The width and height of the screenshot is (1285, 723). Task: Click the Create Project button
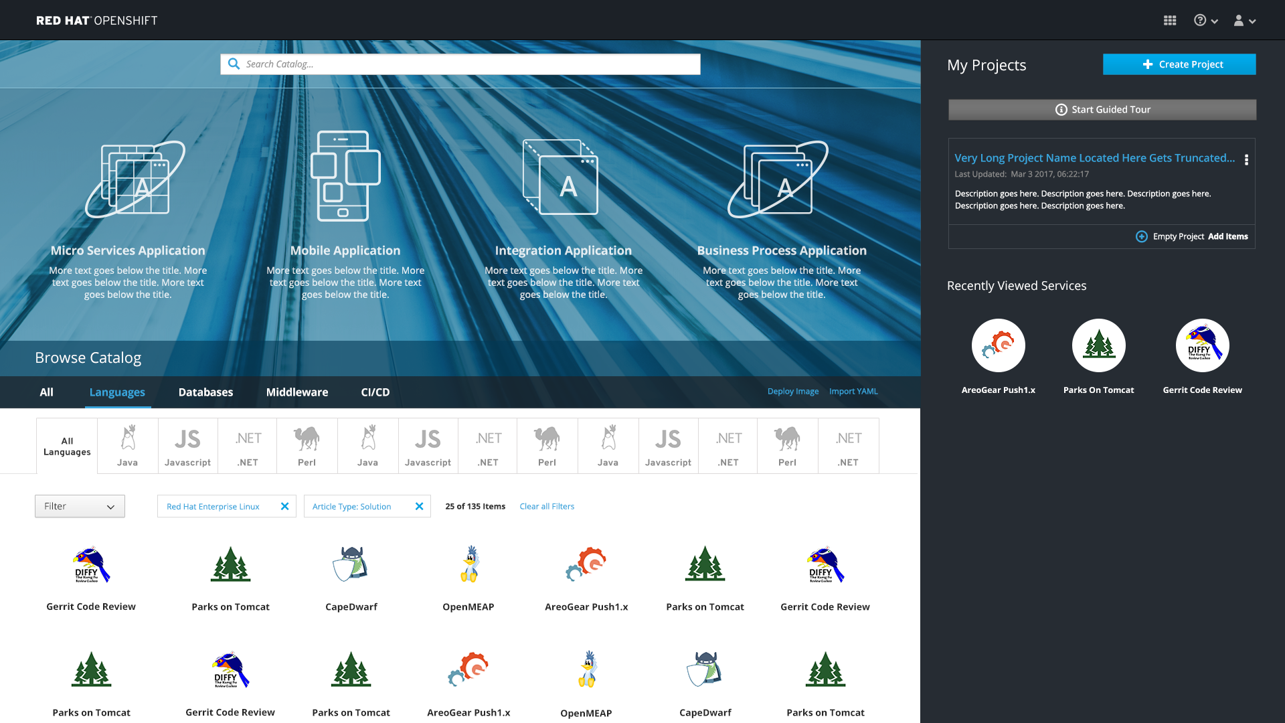tap(1179, 64)
